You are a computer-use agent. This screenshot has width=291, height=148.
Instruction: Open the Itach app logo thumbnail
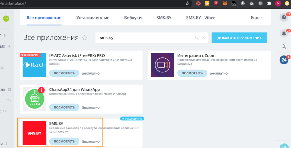point(34,65)
